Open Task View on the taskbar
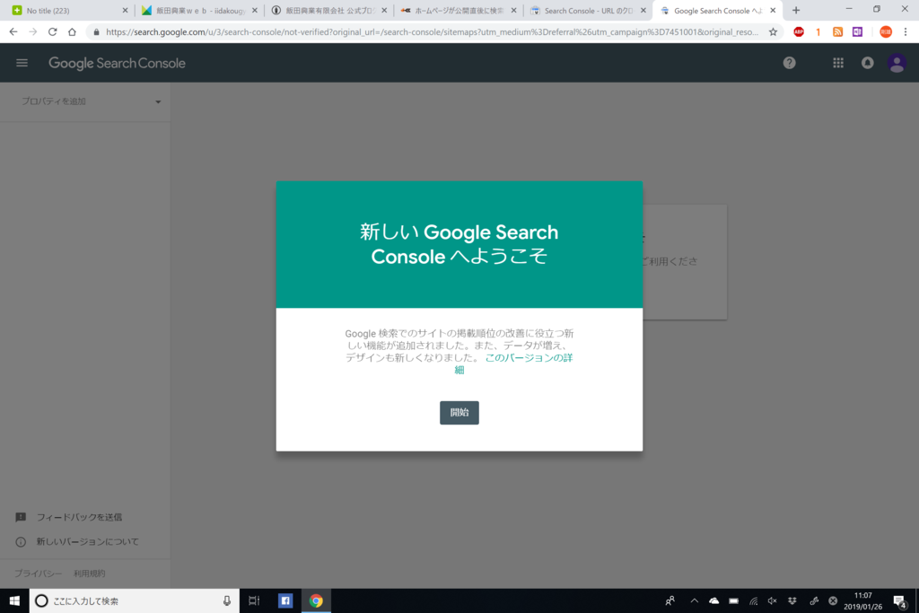Image resolution: width=919 pixels, height=613 pixels. tap(254, 600)
